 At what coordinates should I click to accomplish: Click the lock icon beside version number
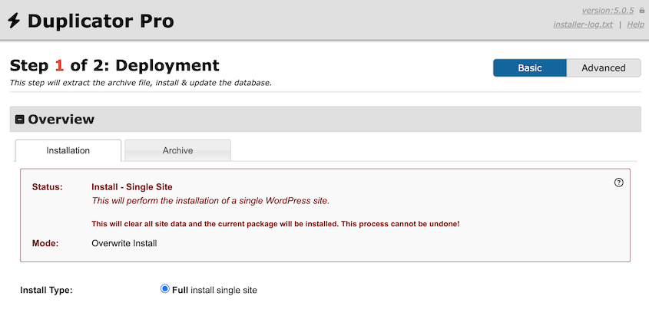[641, 10]
